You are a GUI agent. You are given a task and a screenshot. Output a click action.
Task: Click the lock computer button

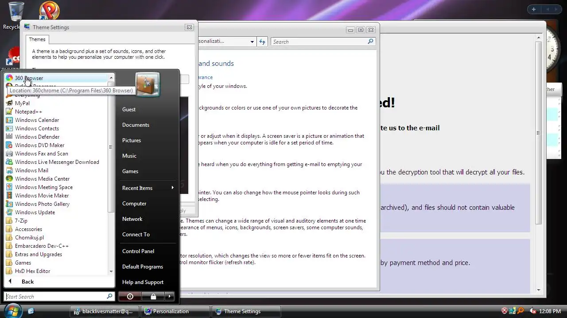pyautogui.click(x=153, y=296)
